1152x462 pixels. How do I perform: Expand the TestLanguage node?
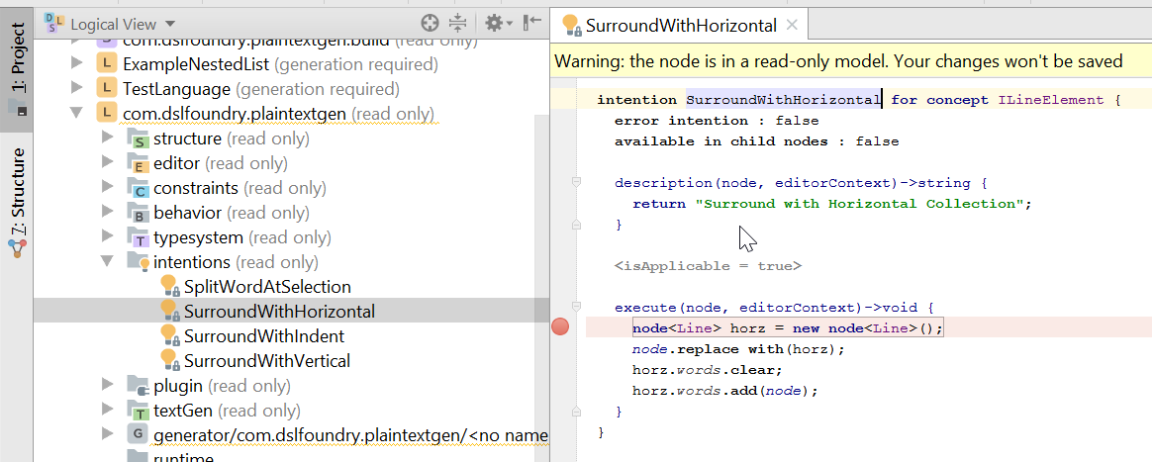(x=77, y=89)
